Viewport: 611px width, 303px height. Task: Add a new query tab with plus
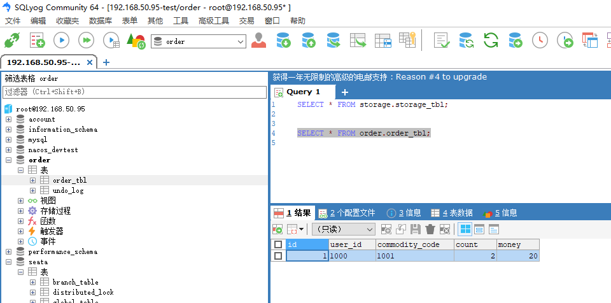click(x=345, y=92)
